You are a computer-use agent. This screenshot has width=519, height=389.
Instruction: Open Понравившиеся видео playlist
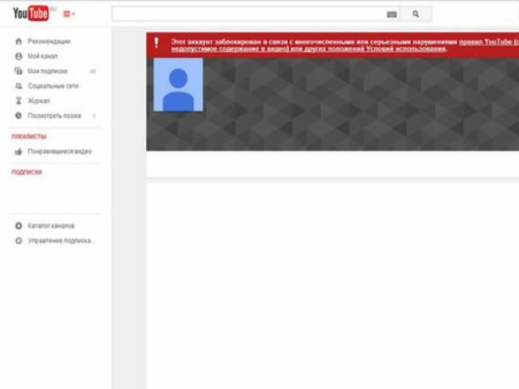click(60, 152)
